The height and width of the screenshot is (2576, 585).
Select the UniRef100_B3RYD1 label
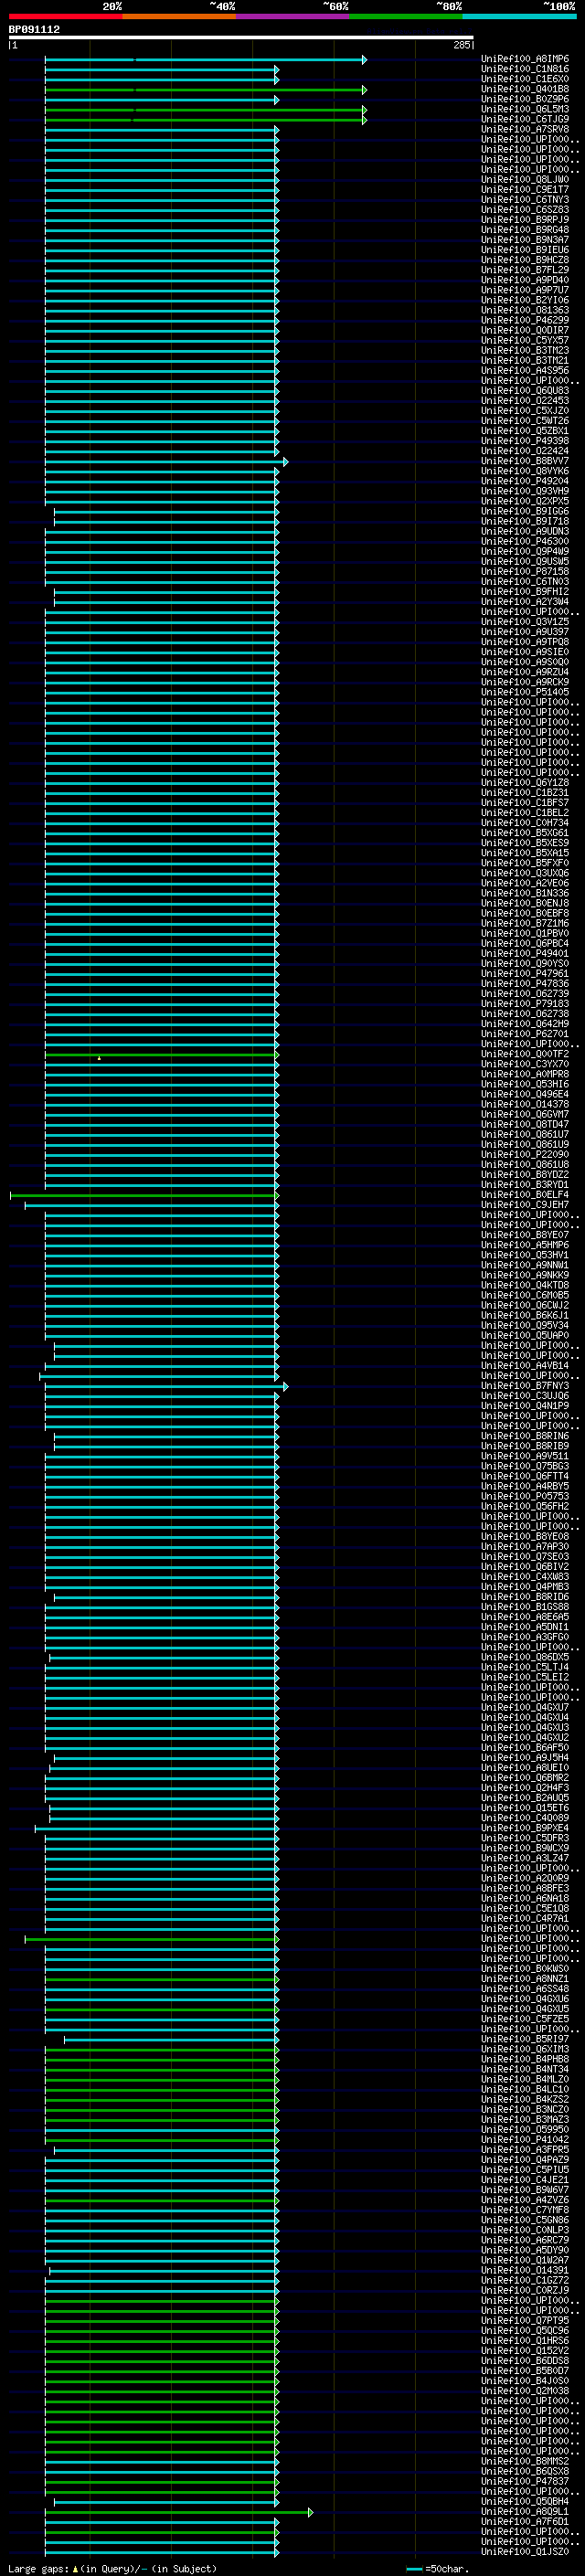[525, 1185]
